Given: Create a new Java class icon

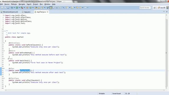Looking at the screenshot, I should pos(31,8).
